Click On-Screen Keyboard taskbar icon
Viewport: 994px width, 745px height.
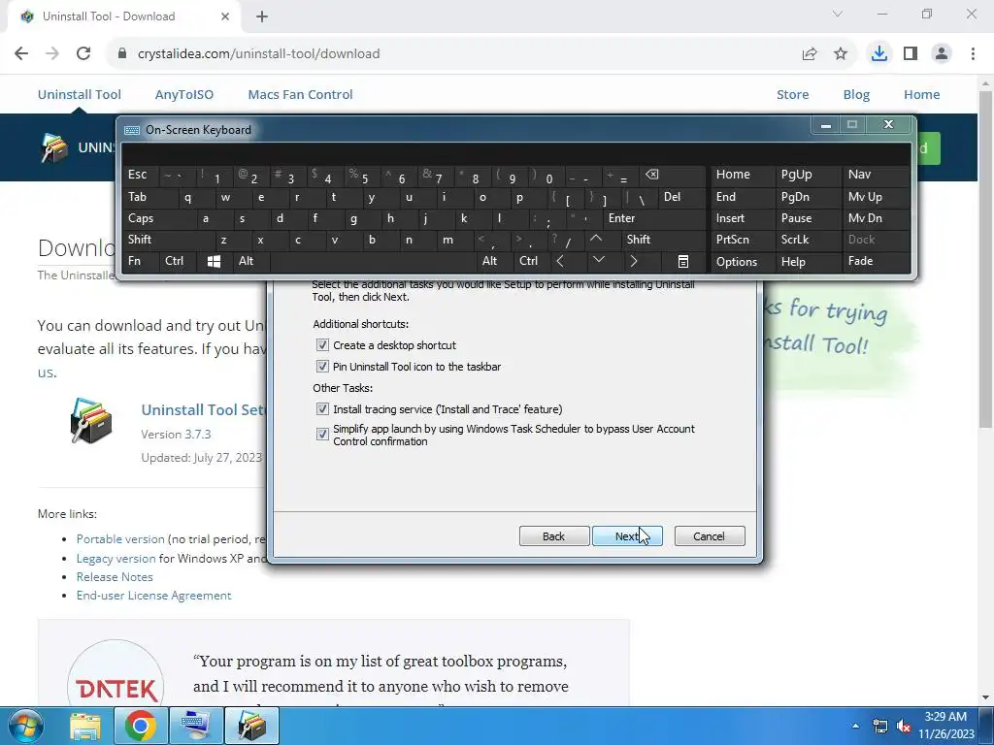click(195, 726)
